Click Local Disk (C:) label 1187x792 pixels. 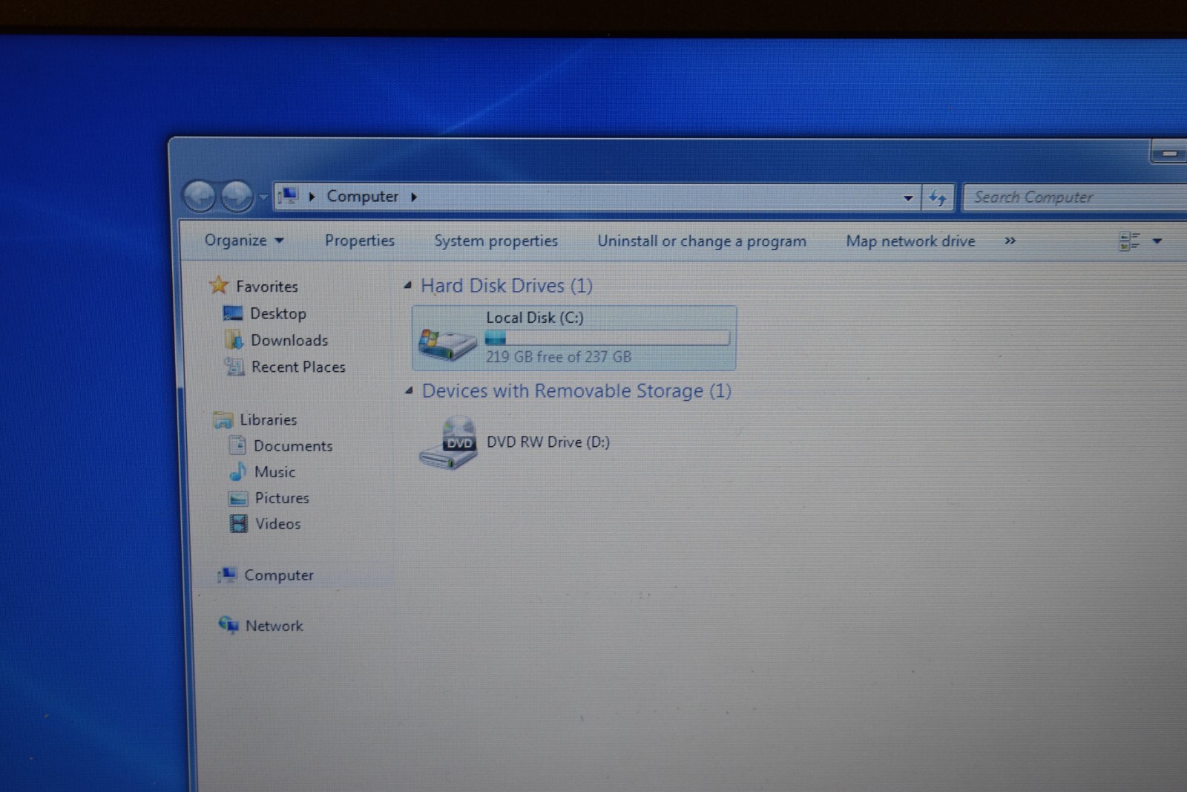click(x=535, y=318)
